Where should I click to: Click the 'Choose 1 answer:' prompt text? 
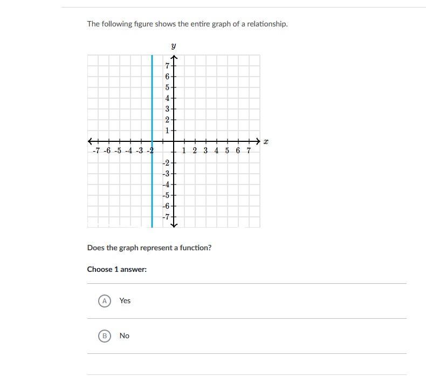click(x=117, y=269)
